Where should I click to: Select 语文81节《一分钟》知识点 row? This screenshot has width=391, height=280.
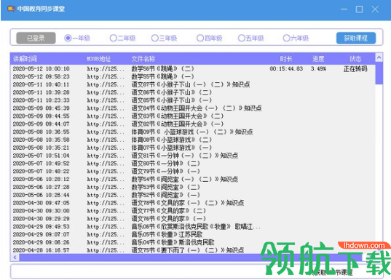point(193,156)
